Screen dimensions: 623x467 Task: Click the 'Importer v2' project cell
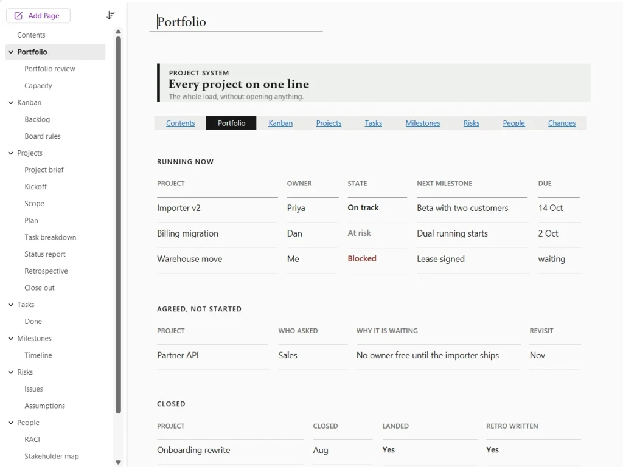179,208
